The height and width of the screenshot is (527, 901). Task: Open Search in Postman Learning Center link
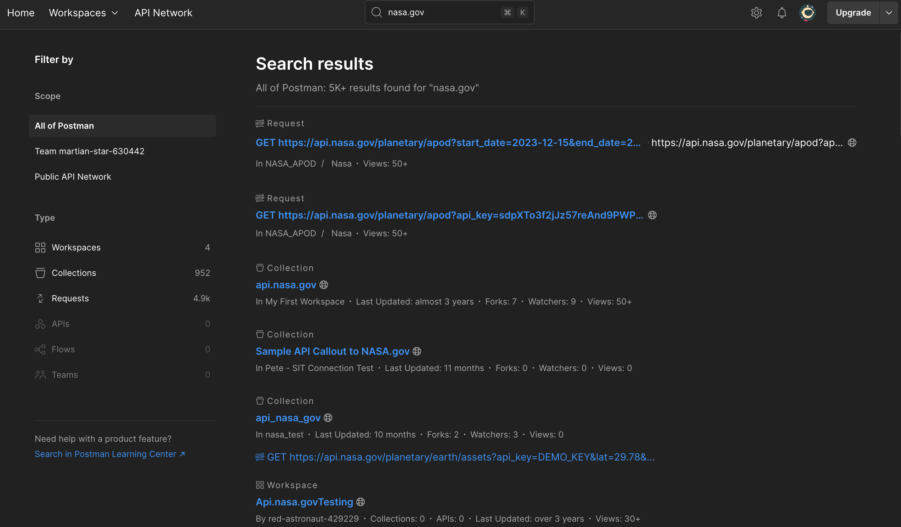coord(109,454)
